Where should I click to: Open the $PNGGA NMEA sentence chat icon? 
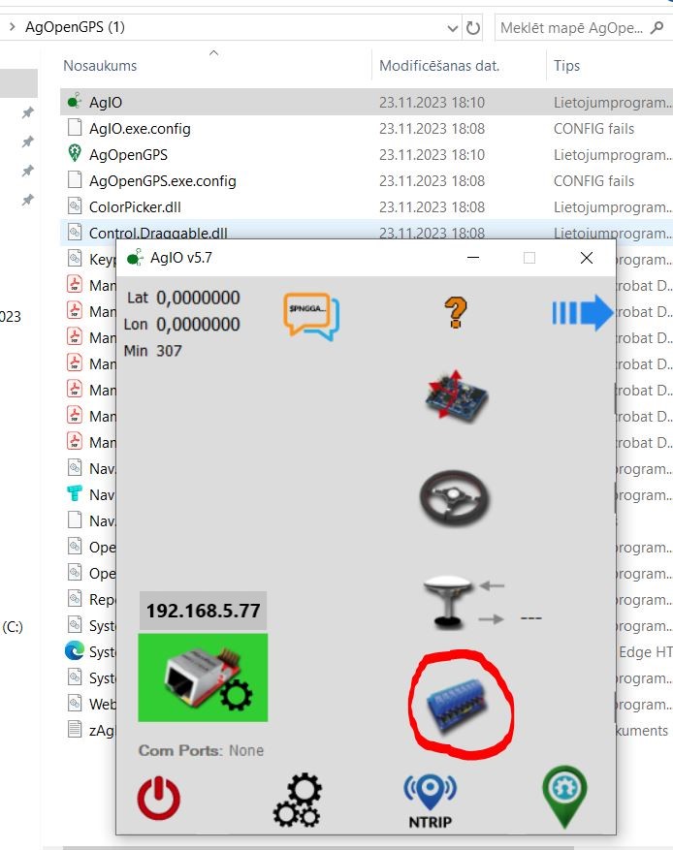click(311, 316)
